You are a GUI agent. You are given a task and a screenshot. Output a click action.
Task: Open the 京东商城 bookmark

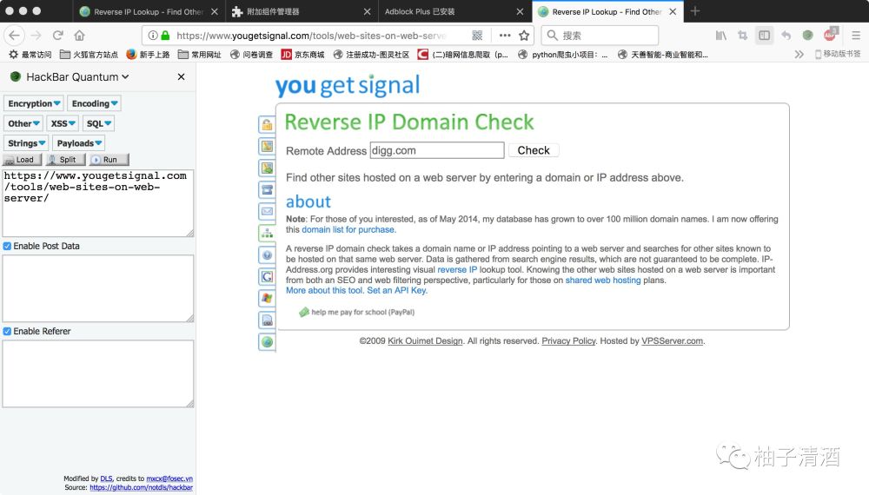(x=303, y=54)
